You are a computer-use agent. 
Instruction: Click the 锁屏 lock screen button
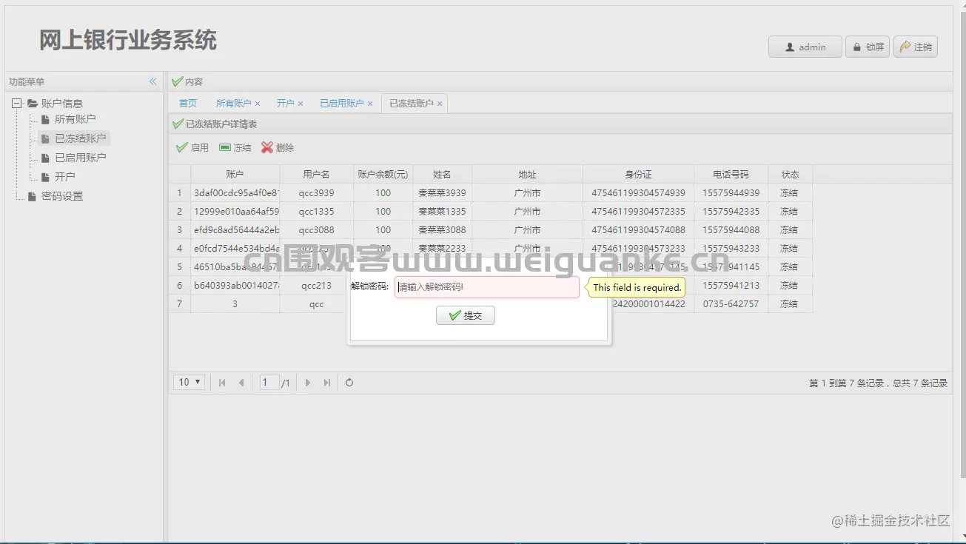click(x=868, y=47)
